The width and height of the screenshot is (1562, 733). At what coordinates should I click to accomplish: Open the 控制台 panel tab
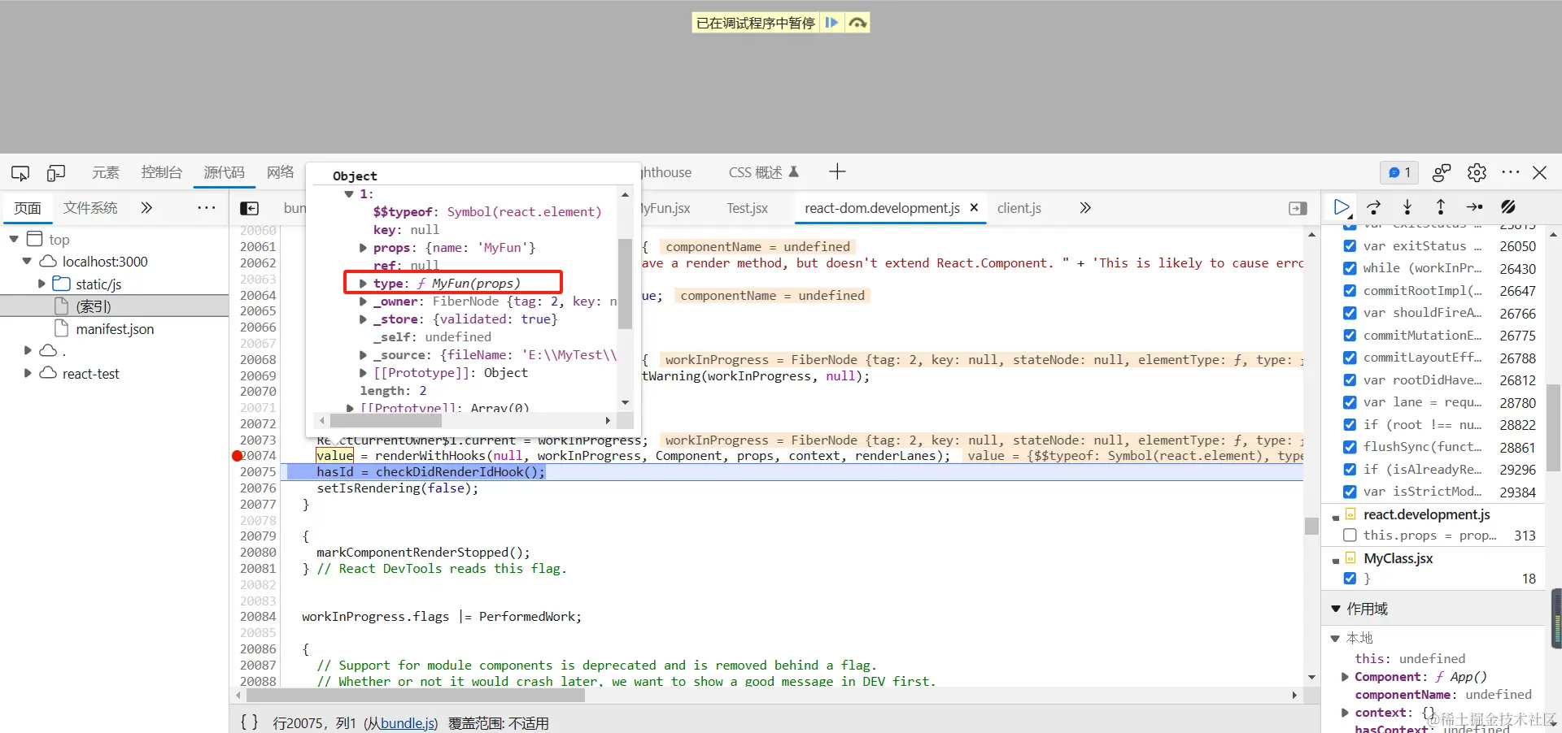(161, 172)
